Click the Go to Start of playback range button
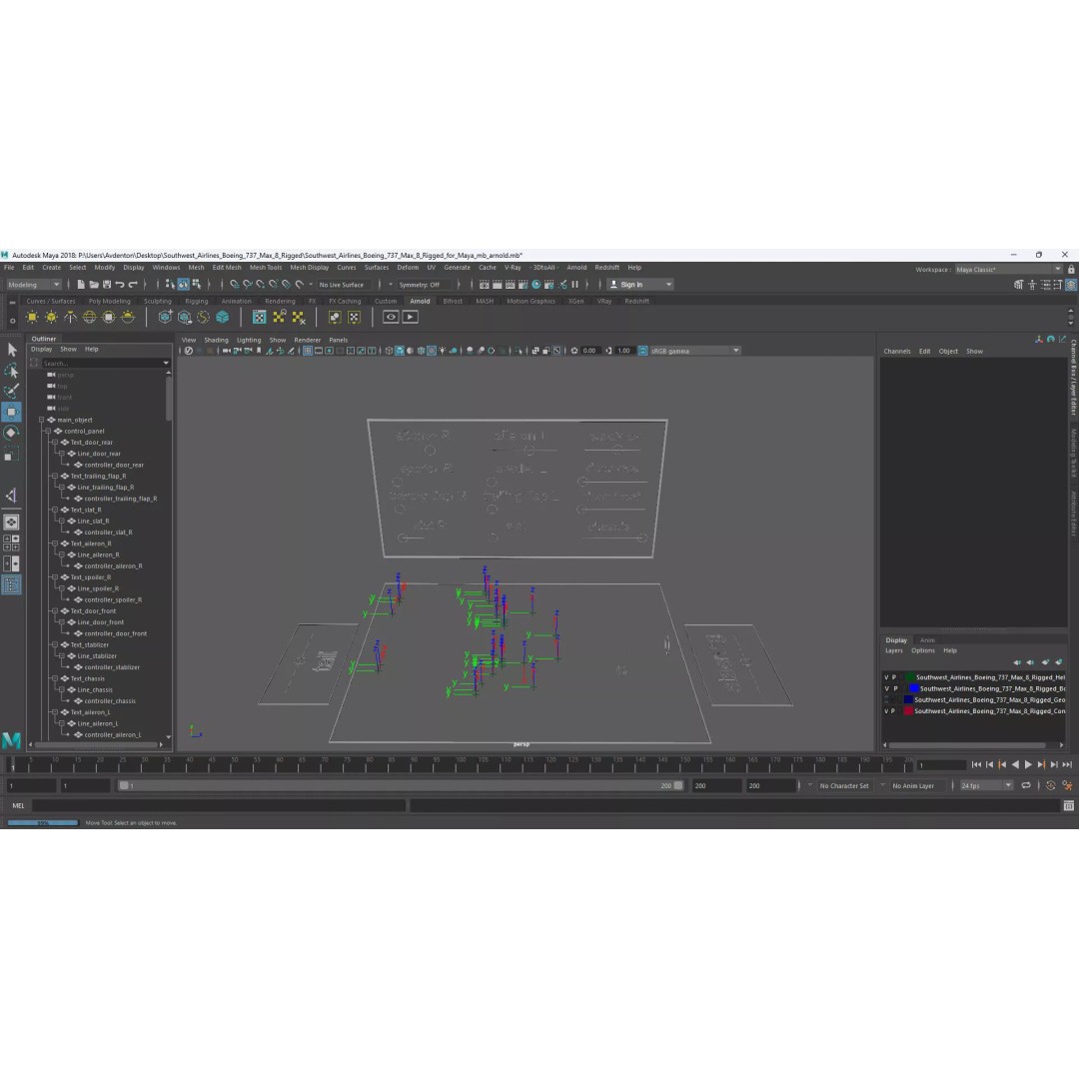Screen dimensions: 1079x1079 (x=976, y=765)
